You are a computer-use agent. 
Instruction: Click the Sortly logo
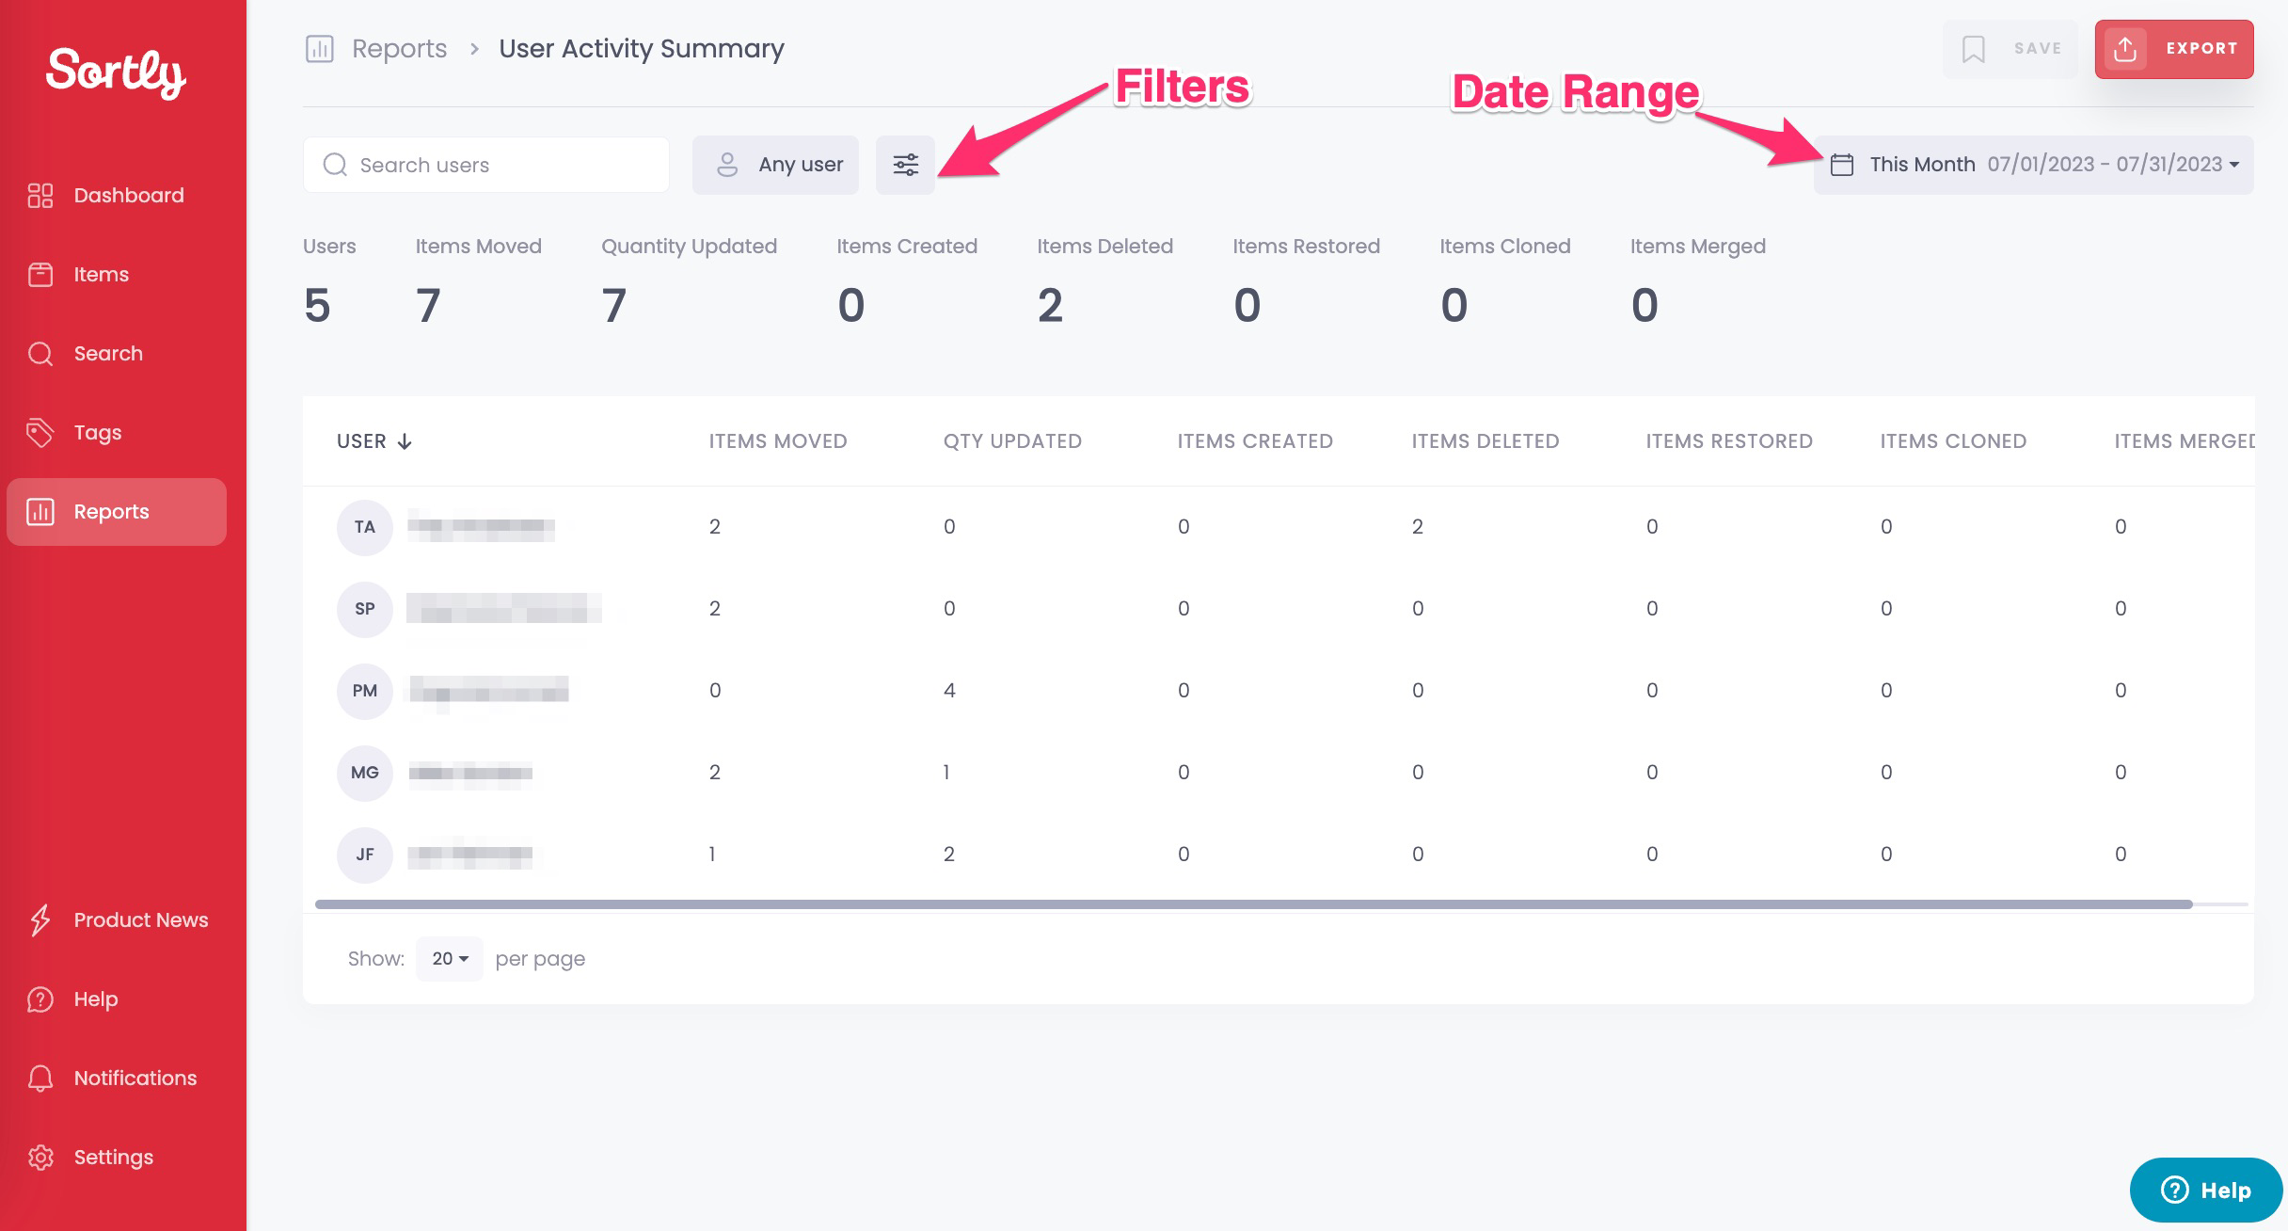tap(117, 72)
